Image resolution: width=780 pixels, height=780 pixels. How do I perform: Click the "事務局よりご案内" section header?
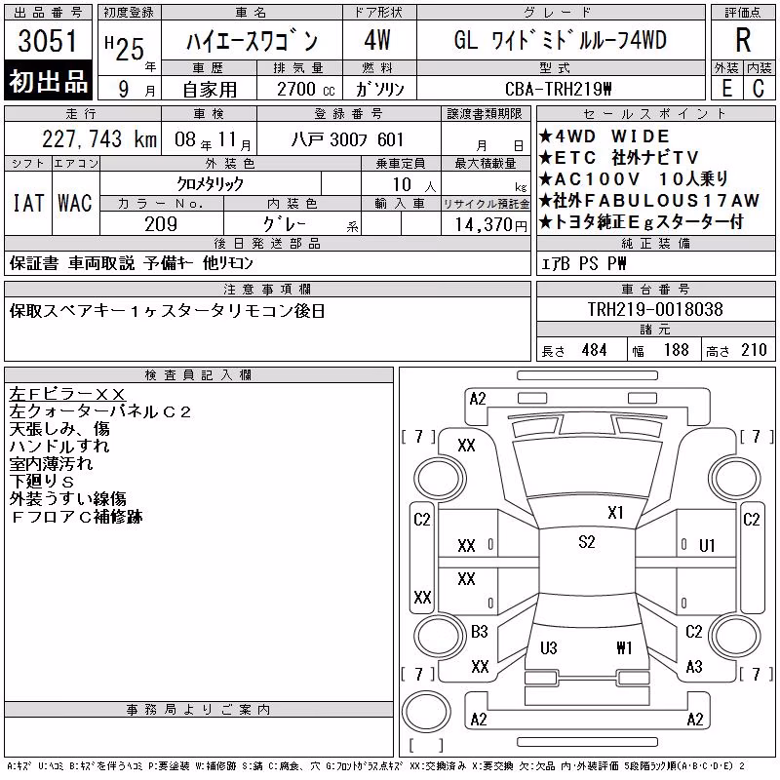(x=198, y=710)
